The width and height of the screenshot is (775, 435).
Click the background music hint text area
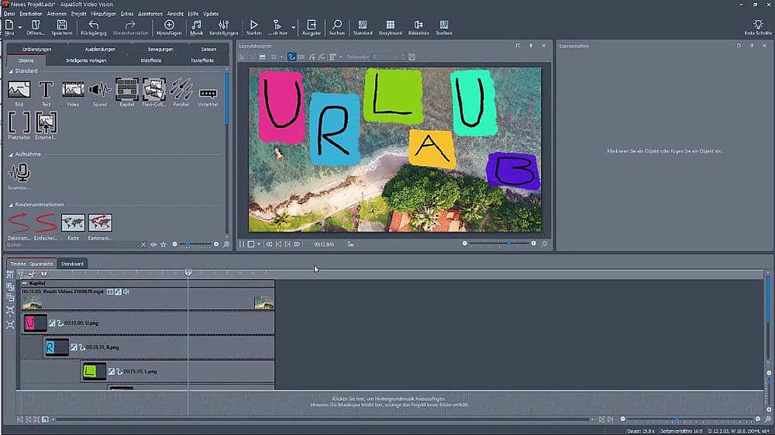[x=387, y=401]
